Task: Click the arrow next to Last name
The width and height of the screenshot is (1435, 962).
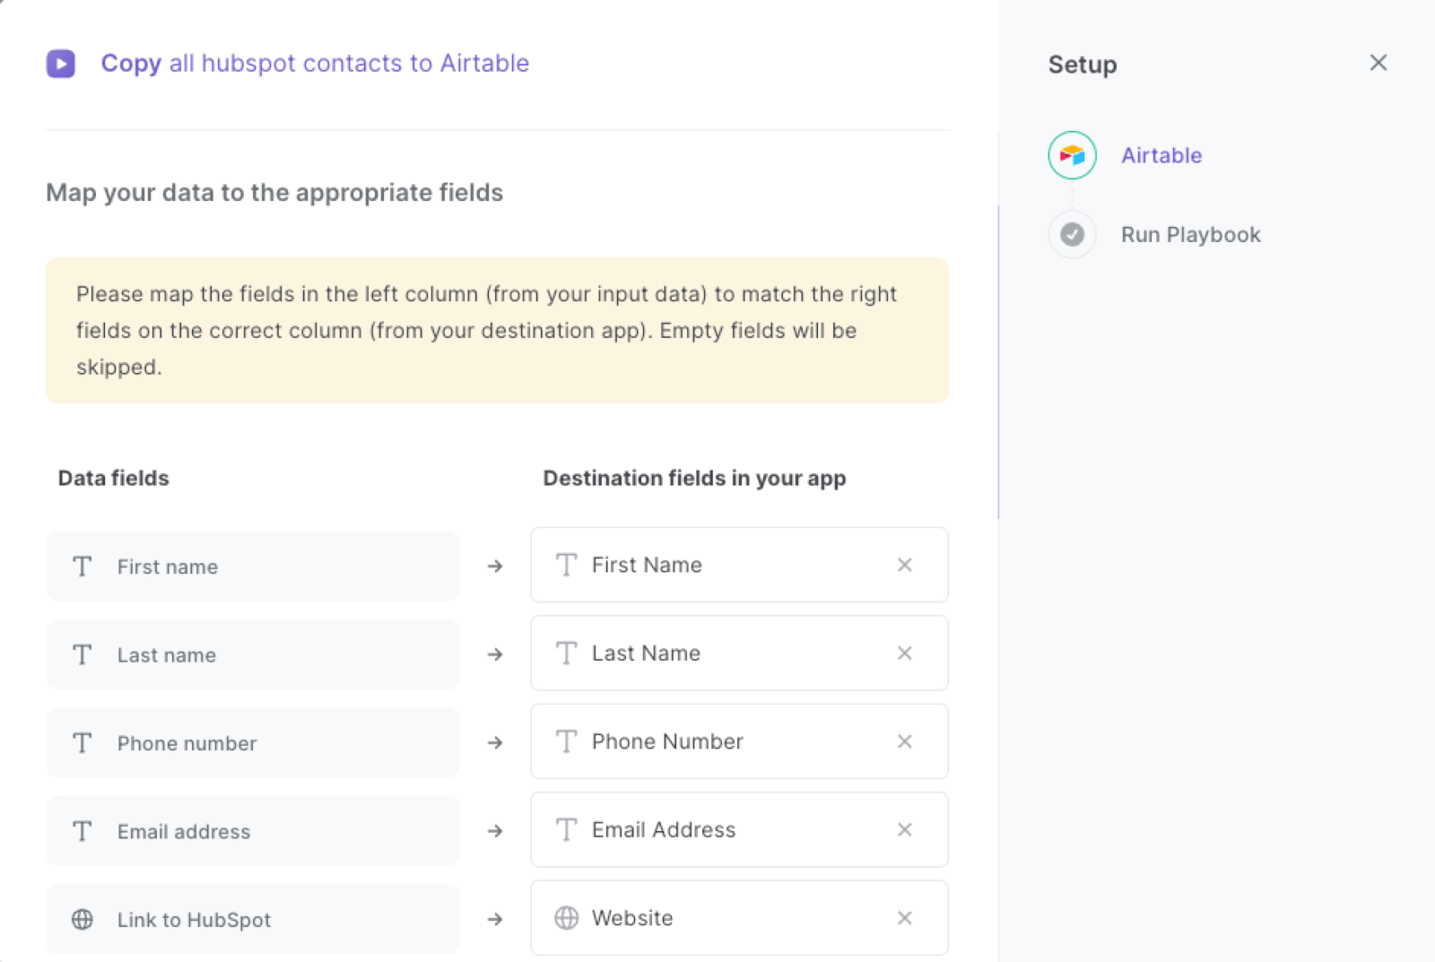Action: [x=495, y=654]
